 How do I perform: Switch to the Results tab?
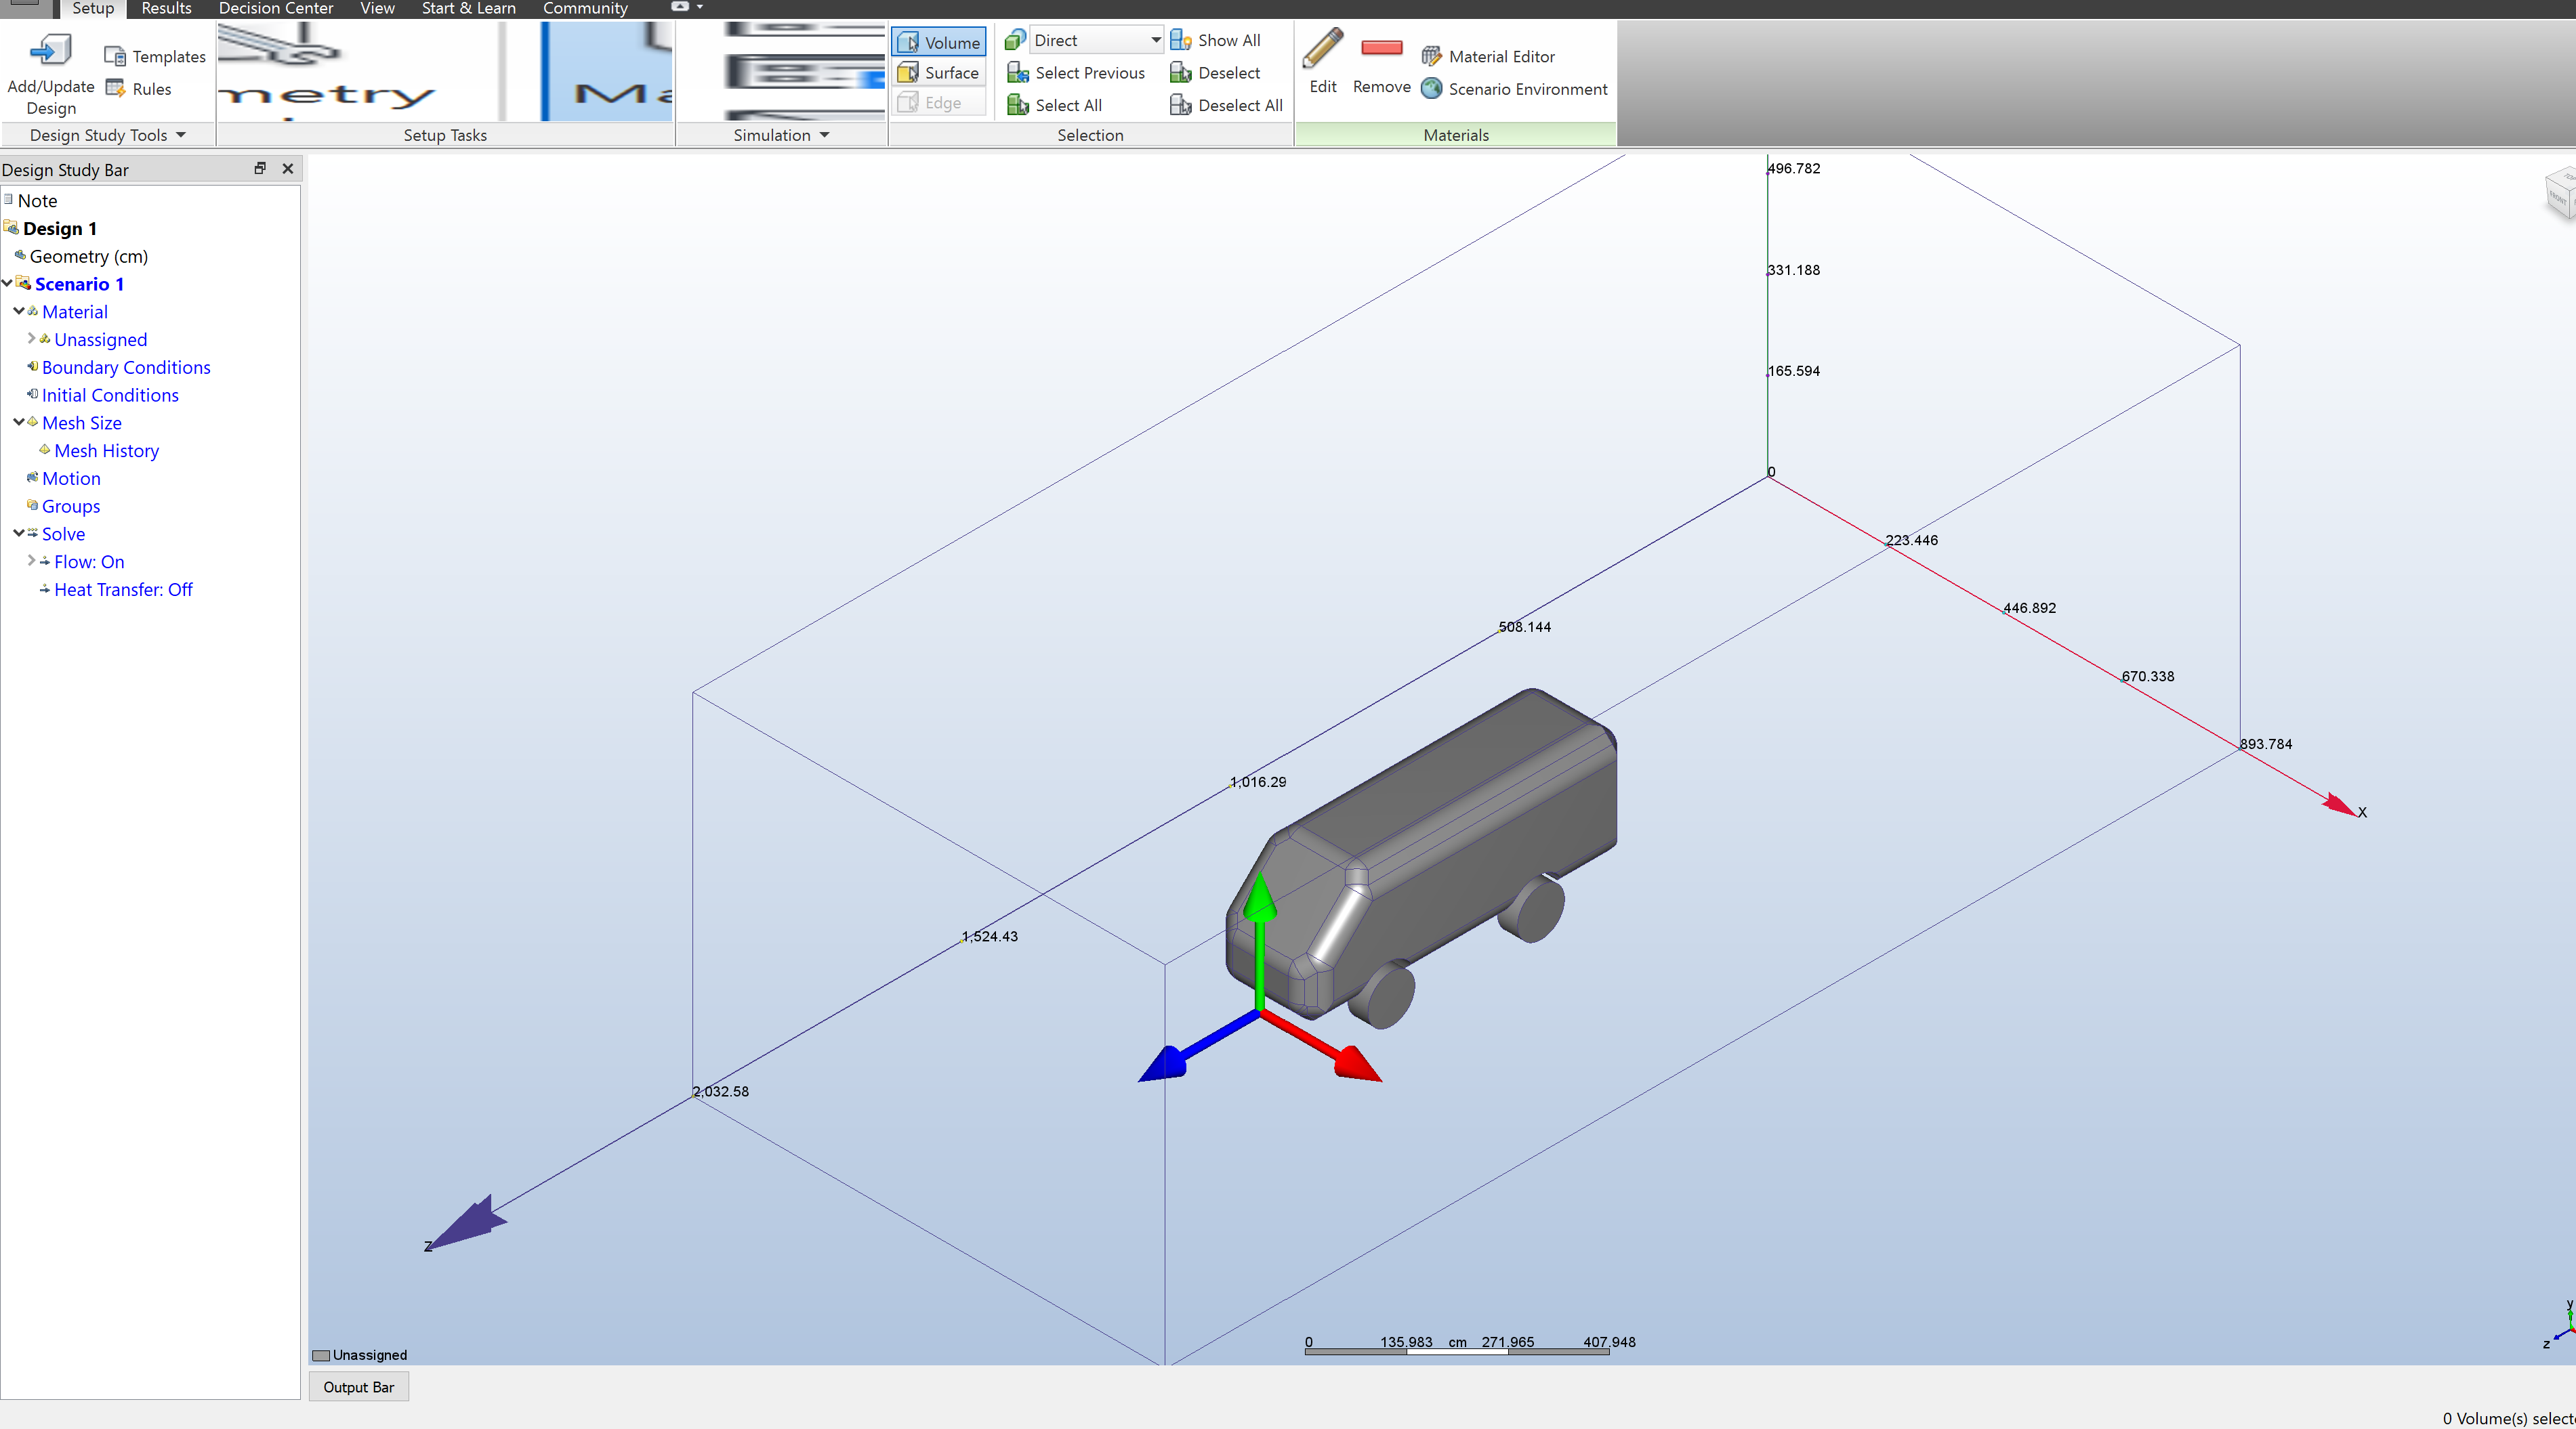165,8
